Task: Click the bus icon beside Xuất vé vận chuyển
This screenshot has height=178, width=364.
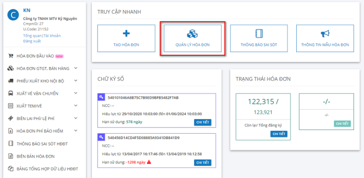Action: point(10,93)
